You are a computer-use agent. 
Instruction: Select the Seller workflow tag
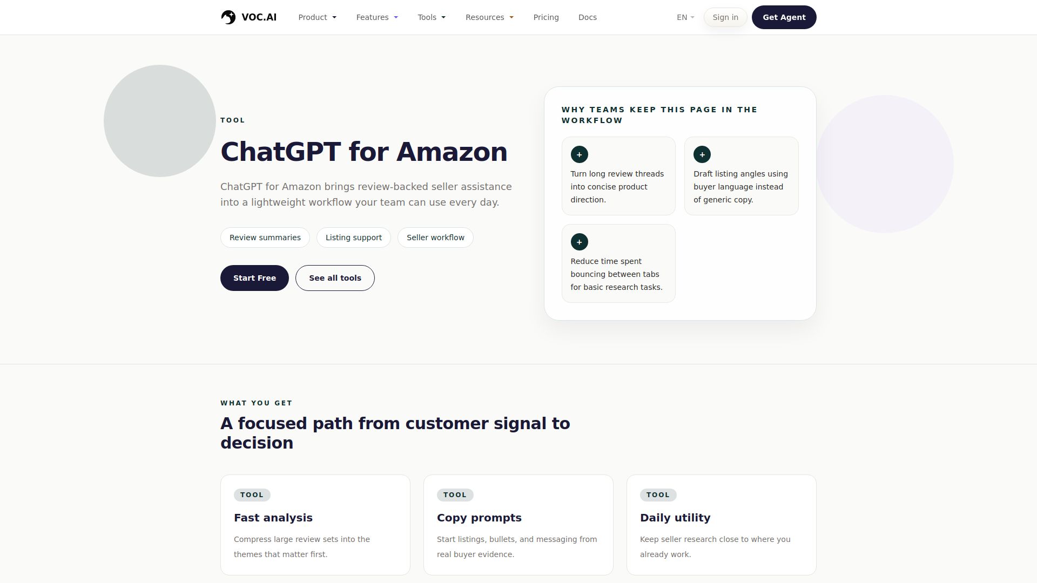(x=435, y=238)
